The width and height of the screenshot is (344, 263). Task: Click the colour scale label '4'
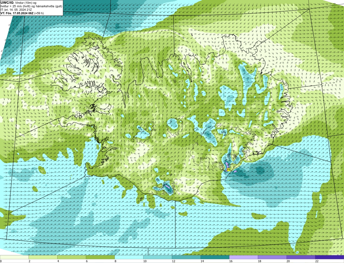pyautogui.click(x=58, y=261)
